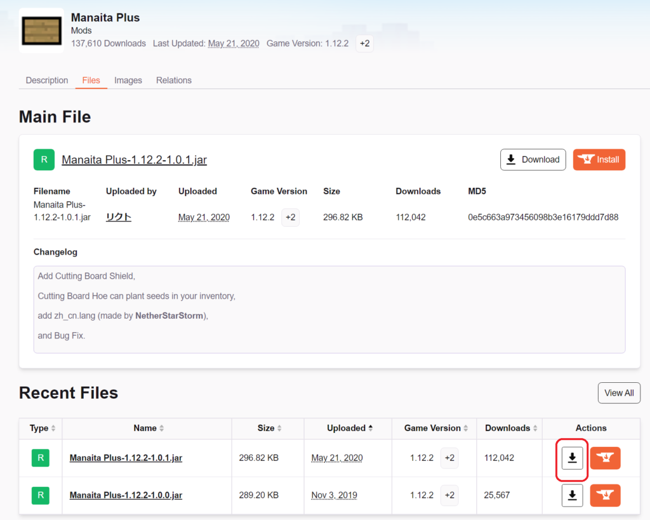Show +2 more versions for 1.0.0 row
The width and height of the screenshot is (650, 520).
click(x=449, y=495)
